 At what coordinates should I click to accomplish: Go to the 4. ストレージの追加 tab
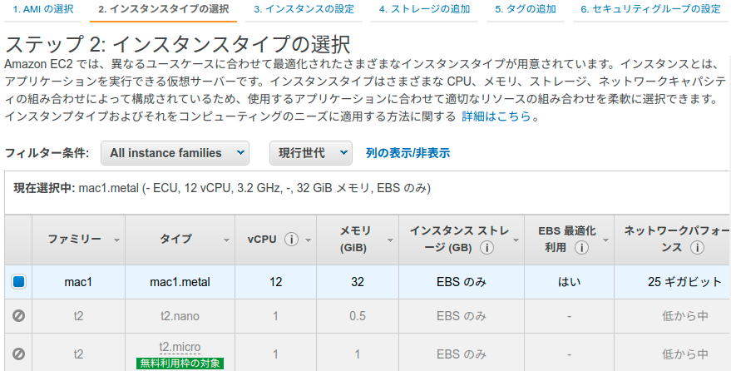click(x=424, y=9)
